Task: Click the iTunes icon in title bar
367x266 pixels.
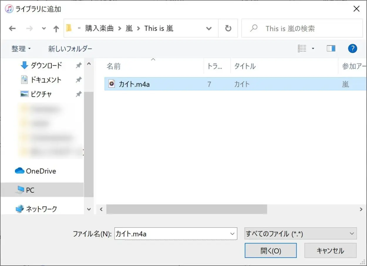Action: click(9, 9)
